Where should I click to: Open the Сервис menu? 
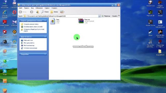[47, 8]
